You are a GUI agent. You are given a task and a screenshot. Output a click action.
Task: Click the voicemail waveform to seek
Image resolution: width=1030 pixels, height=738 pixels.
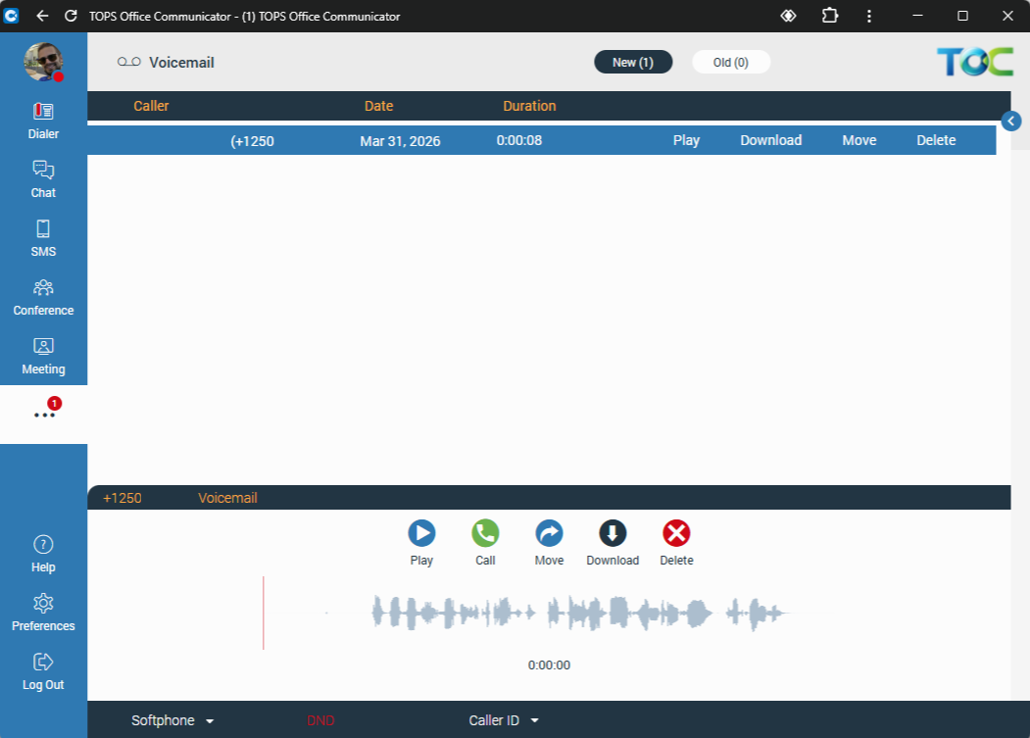click(578, 613)
